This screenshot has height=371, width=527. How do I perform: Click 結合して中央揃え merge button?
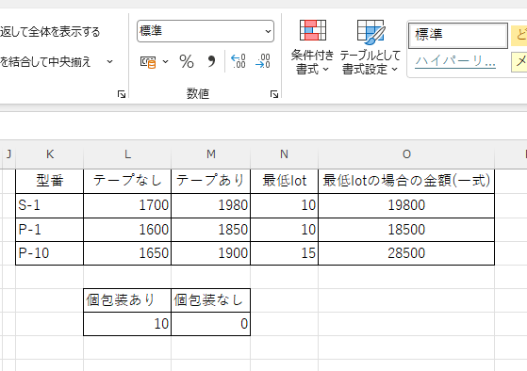45,62
